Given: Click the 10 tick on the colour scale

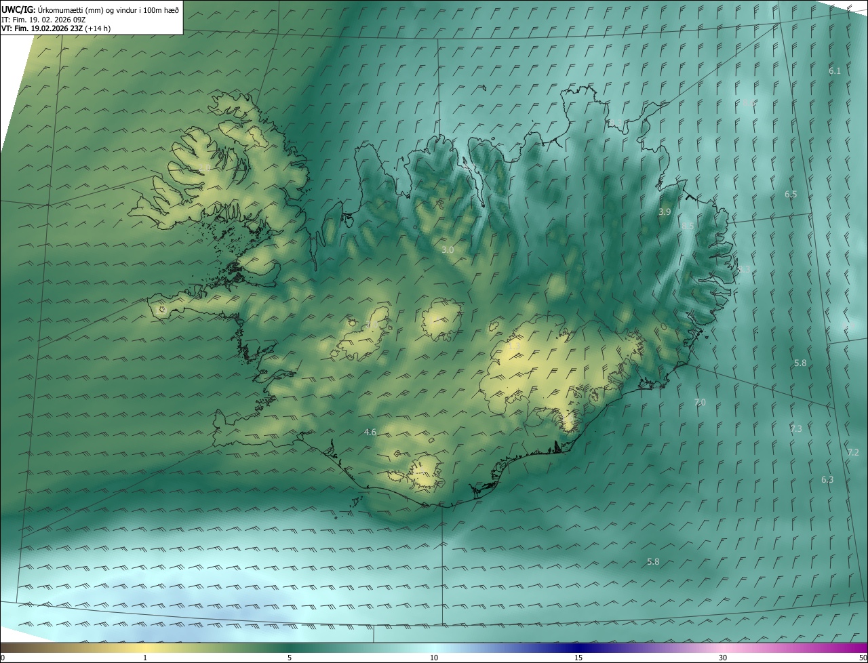Looking at the screenshot, I should point(434,658).
